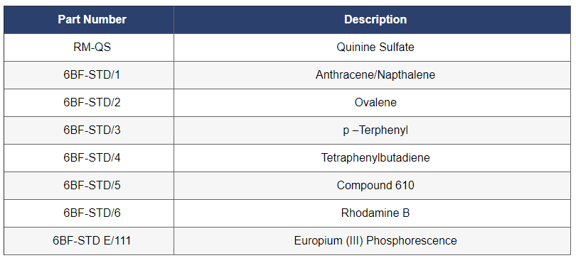Click the word Phosphorescence in last row
The width and height of the screenshot is (576, 258).
click(x=412, y=241)
